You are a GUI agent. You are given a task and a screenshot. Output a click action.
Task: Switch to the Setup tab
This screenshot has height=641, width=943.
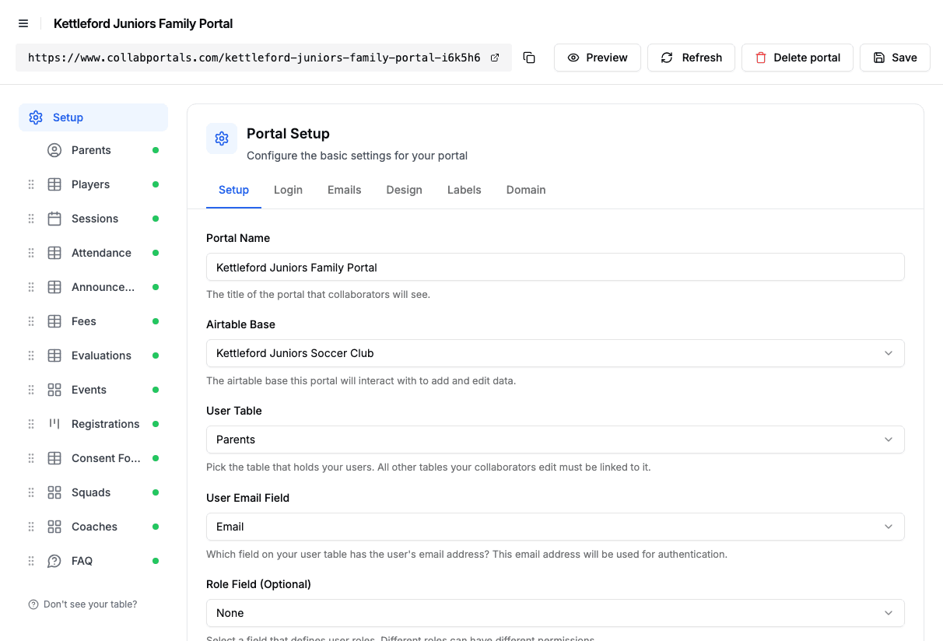[233, 190]
